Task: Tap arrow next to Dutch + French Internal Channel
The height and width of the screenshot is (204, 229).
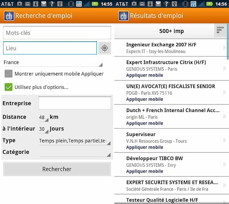Action: pyautogui.click(x=225, y=116)
